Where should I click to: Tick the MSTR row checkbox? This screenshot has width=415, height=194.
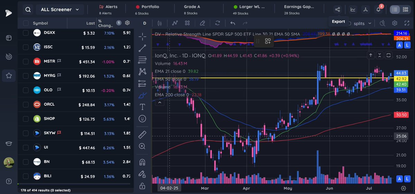(x=26, y=62)
